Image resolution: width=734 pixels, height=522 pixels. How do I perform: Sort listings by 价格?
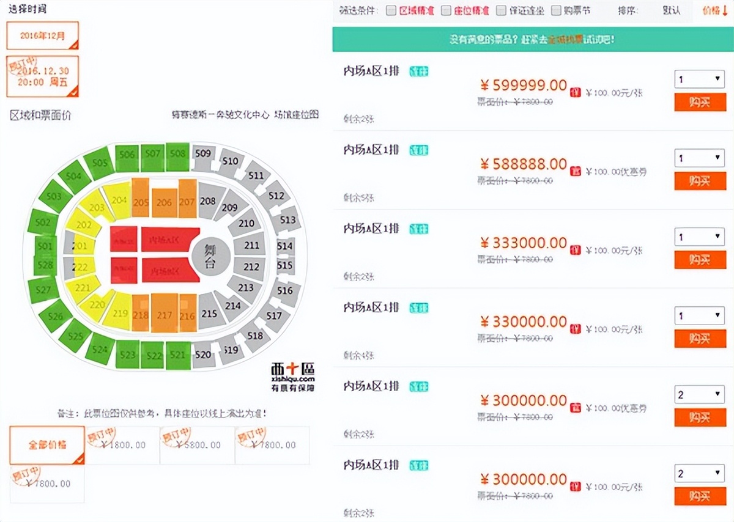714,10
